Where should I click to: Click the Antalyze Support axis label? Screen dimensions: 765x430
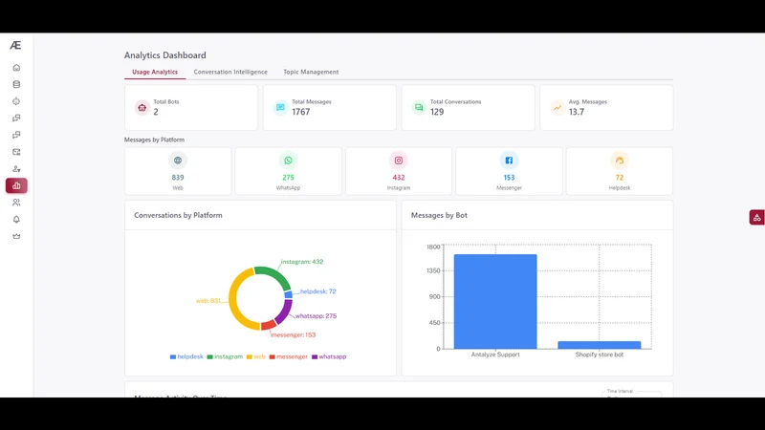[x=495, y=355]
